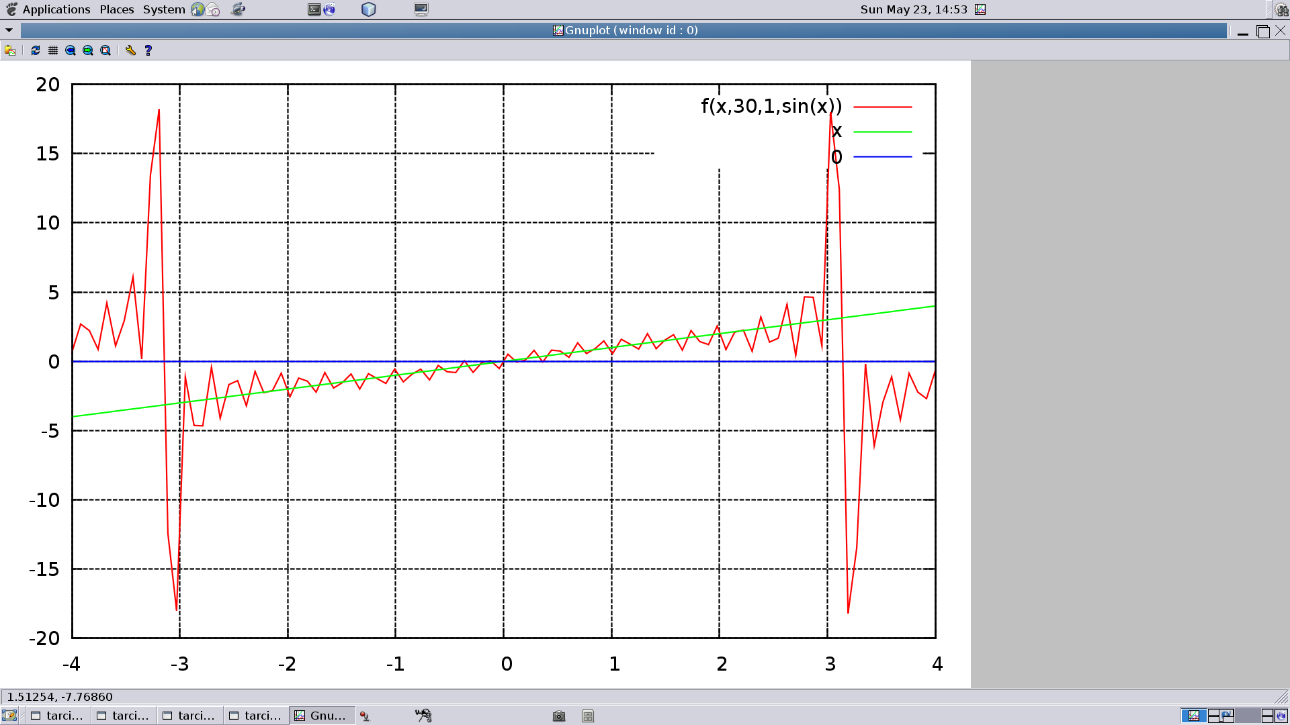The image size is (1290, 725).
Task: Click the x-axis tick label -3
Action: pos(179,664)
